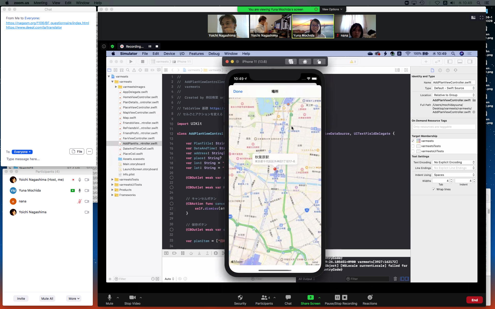
Task: Open the Text Encoding dropdown
Action: [454, 162]
